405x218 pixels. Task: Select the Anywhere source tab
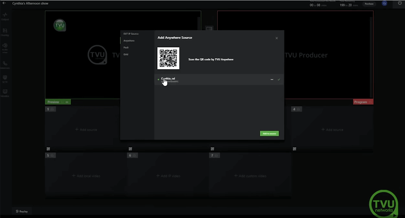coord(129,41)
